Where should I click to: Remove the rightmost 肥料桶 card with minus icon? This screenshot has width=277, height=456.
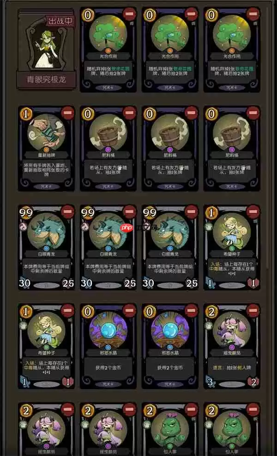(x=253, y=112)
